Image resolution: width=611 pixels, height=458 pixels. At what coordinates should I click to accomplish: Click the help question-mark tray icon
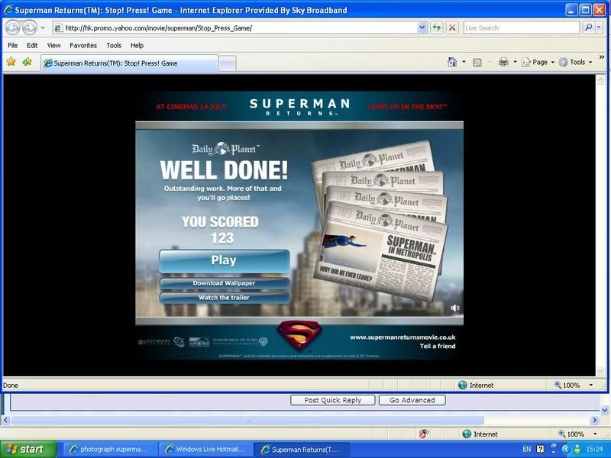[541, 449]
